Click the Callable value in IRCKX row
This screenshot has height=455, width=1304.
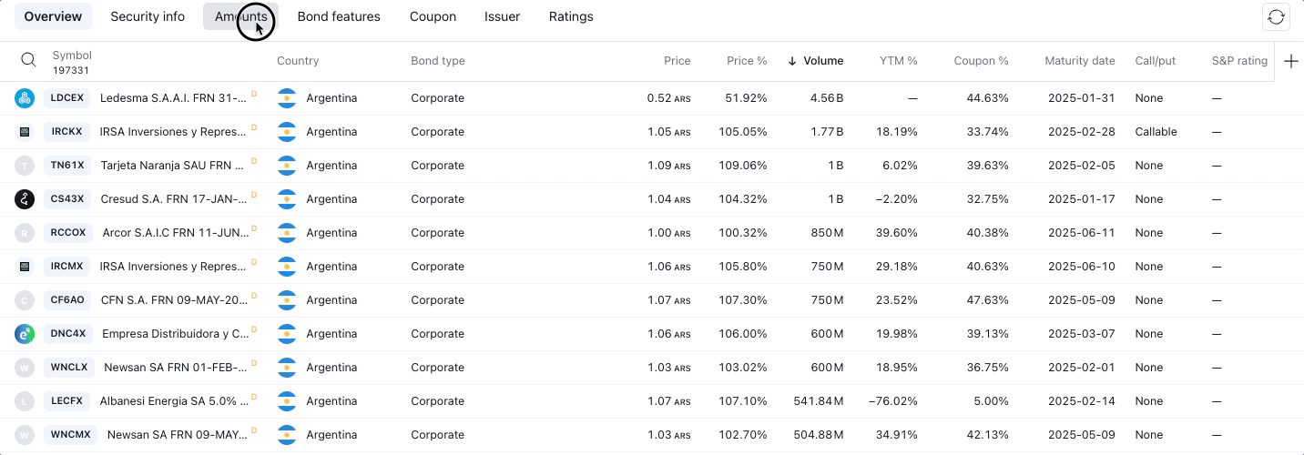coord(1156,132)
